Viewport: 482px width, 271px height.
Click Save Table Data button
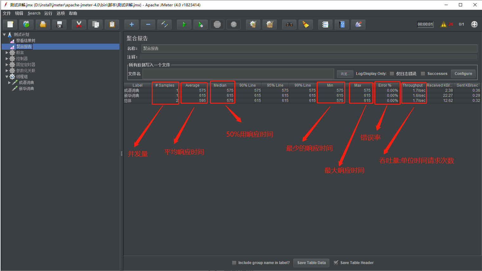click(311, 263)
